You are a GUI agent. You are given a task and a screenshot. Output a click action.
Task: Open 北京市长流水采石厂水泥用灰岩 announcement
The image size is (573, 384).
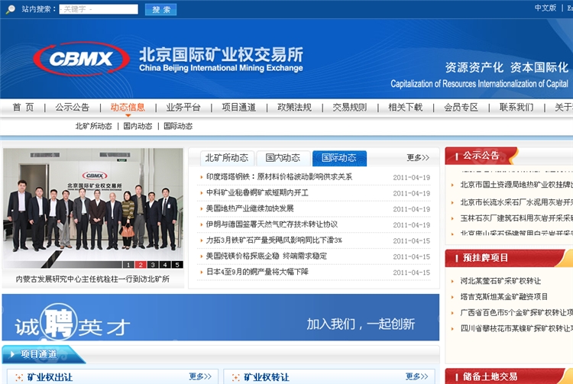pos(516,202)
